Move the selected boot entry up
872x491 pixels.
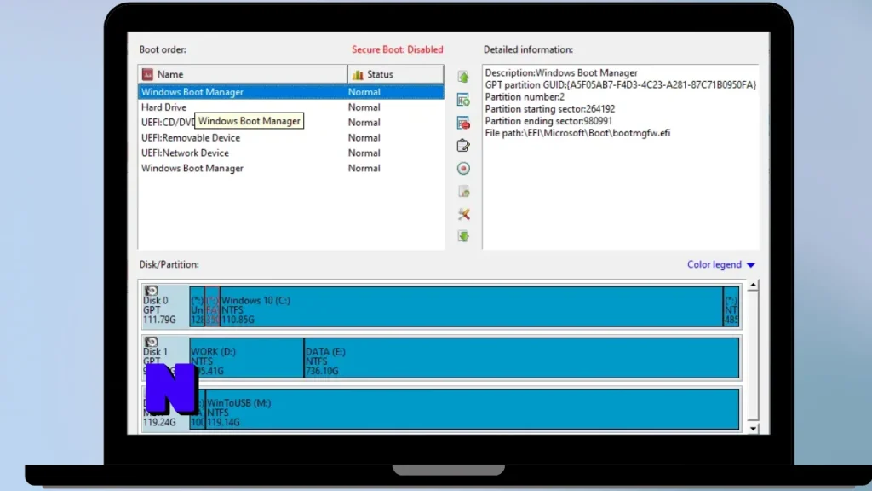pos(463,77)
